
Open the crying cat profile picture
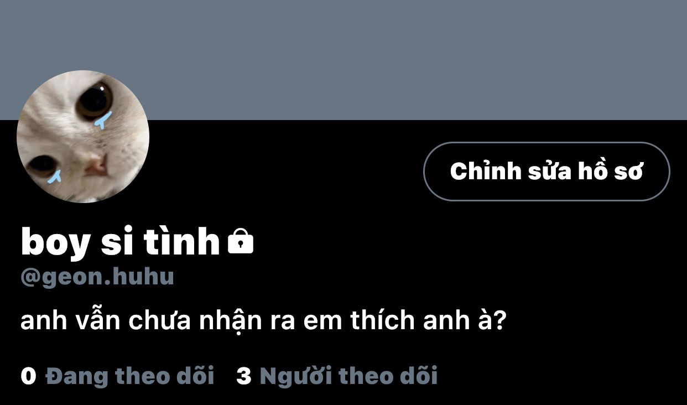click(x=83, y=137)
